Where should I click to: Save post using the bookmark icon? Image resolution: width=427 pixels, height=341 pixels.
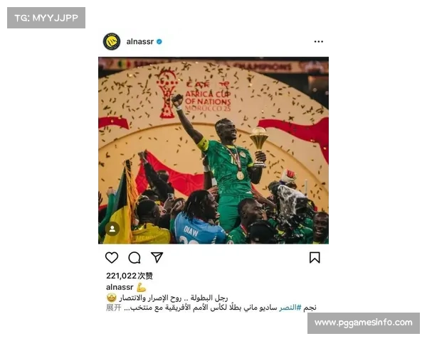[315, 257]
